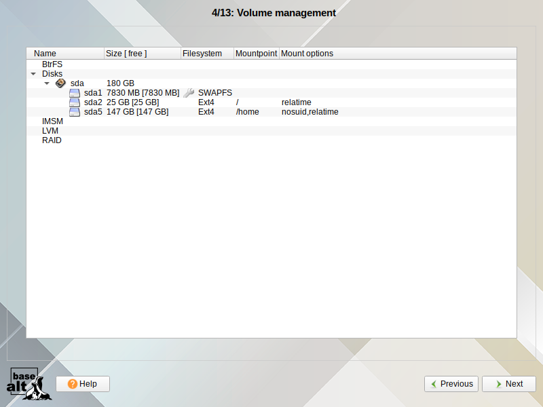
Task: Click the 7830 MB [7830 MB] size cell
Action: [x=143, y=93]
